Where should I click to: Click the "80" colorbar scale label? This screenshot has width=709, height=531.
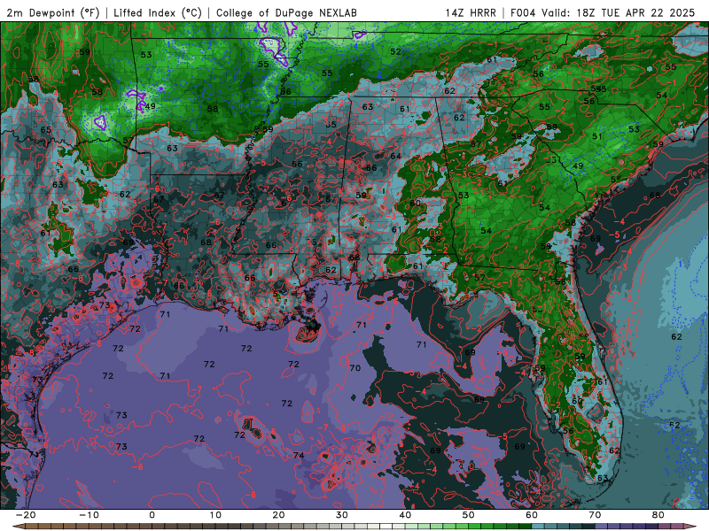point(658,515)
